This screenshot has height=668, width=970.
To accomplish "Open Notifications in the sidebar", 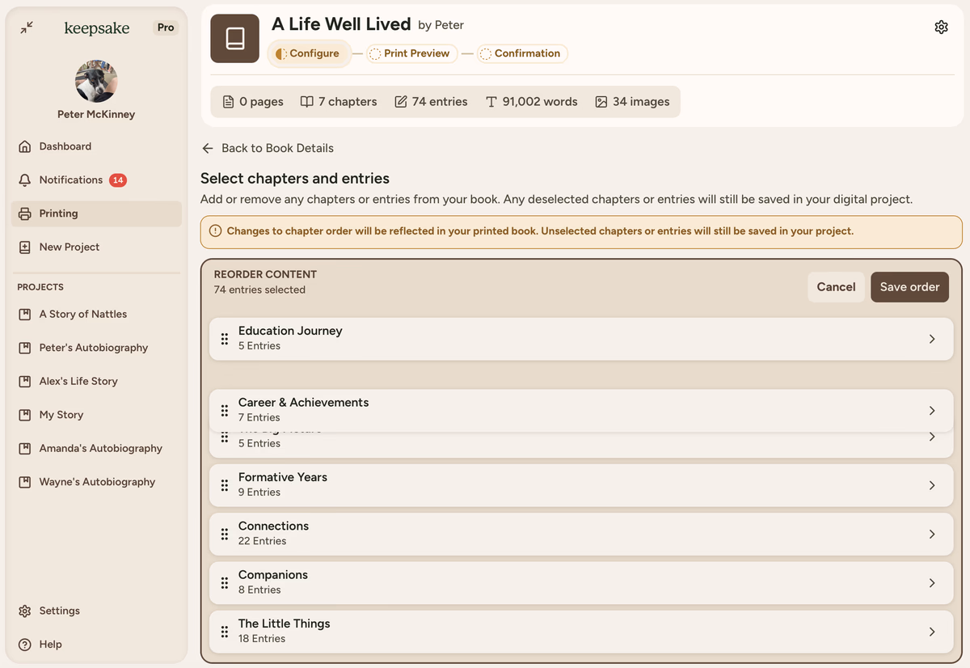I will pyautogui.click(x=71, y=180).
